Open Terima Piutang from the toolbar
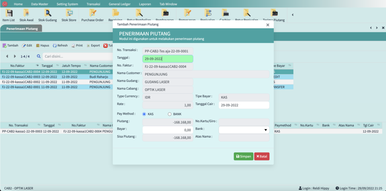The image size is (386, 191). click(x=273, y=15)
